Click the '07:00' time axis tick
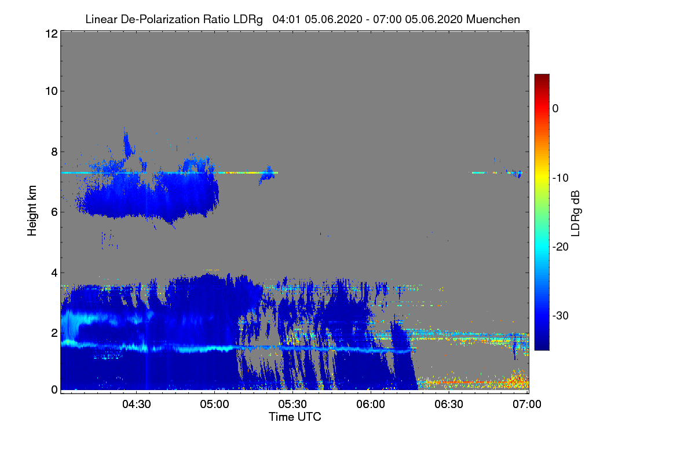Viewport: 695px width, 463px height. pos(527,404)
